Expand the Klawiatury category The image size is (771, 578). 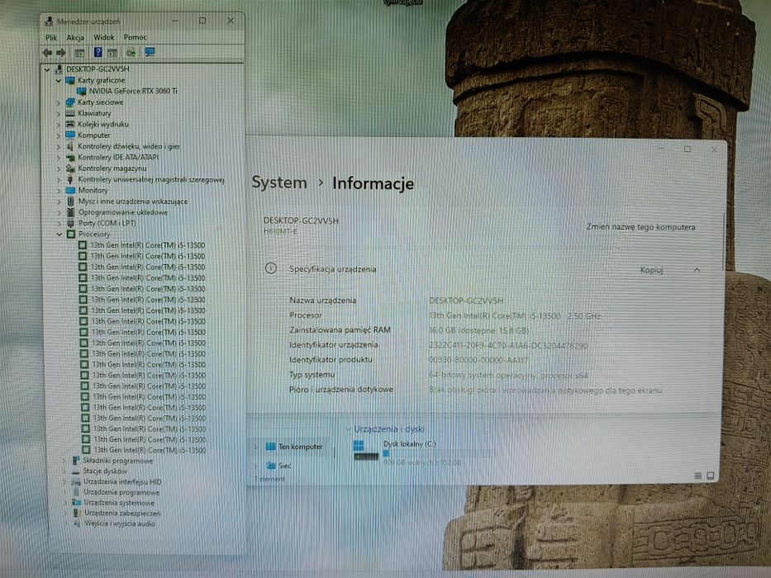tap(58, 114)
